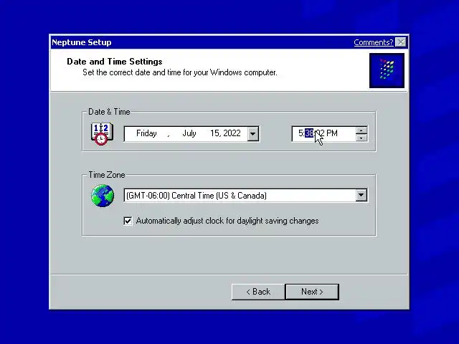The width and height of the screenshot is (459, 344).
Task: Select the hour value in time field
Action: [301, 133]
